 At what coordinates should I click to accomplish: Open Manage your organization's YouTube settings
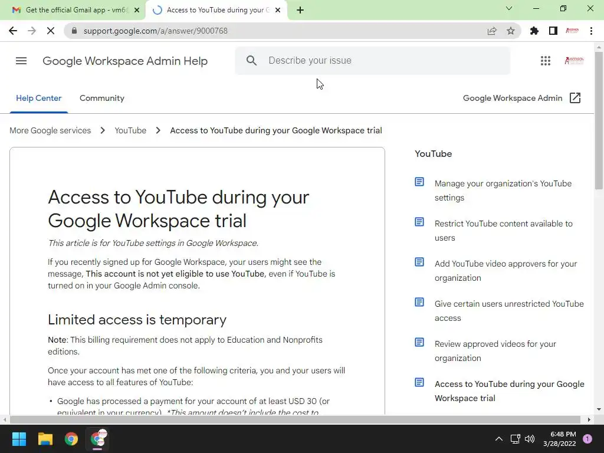(503, 191)
